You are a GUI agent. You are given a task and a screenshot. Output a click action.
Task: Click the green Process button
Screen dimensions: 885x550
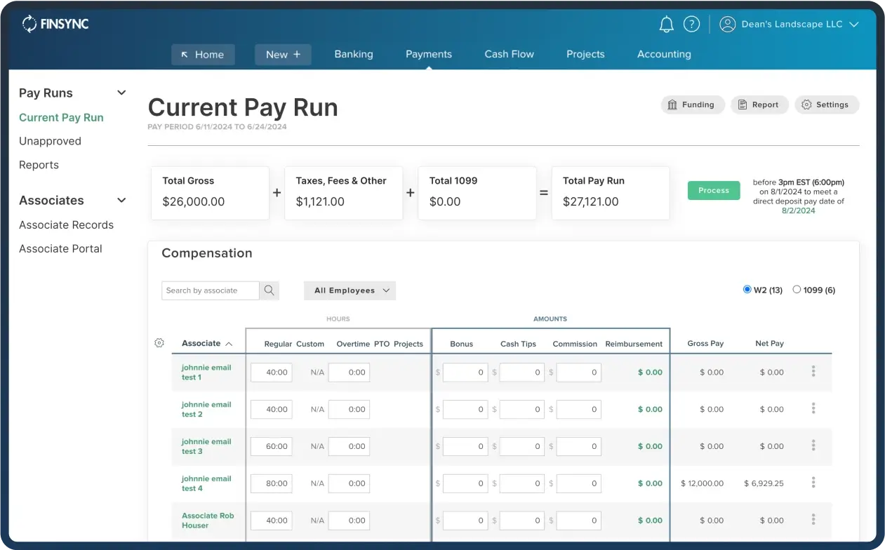coord(713,191)
